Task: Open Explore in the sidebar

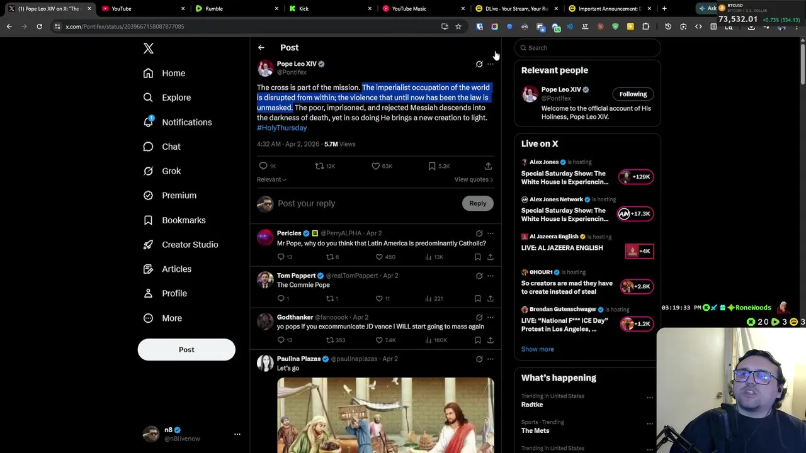Action: [x=167, y=98]
